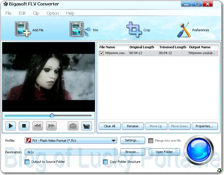Click the Clear All button
This screenshot has width=224, height=175.
(110, 126)
